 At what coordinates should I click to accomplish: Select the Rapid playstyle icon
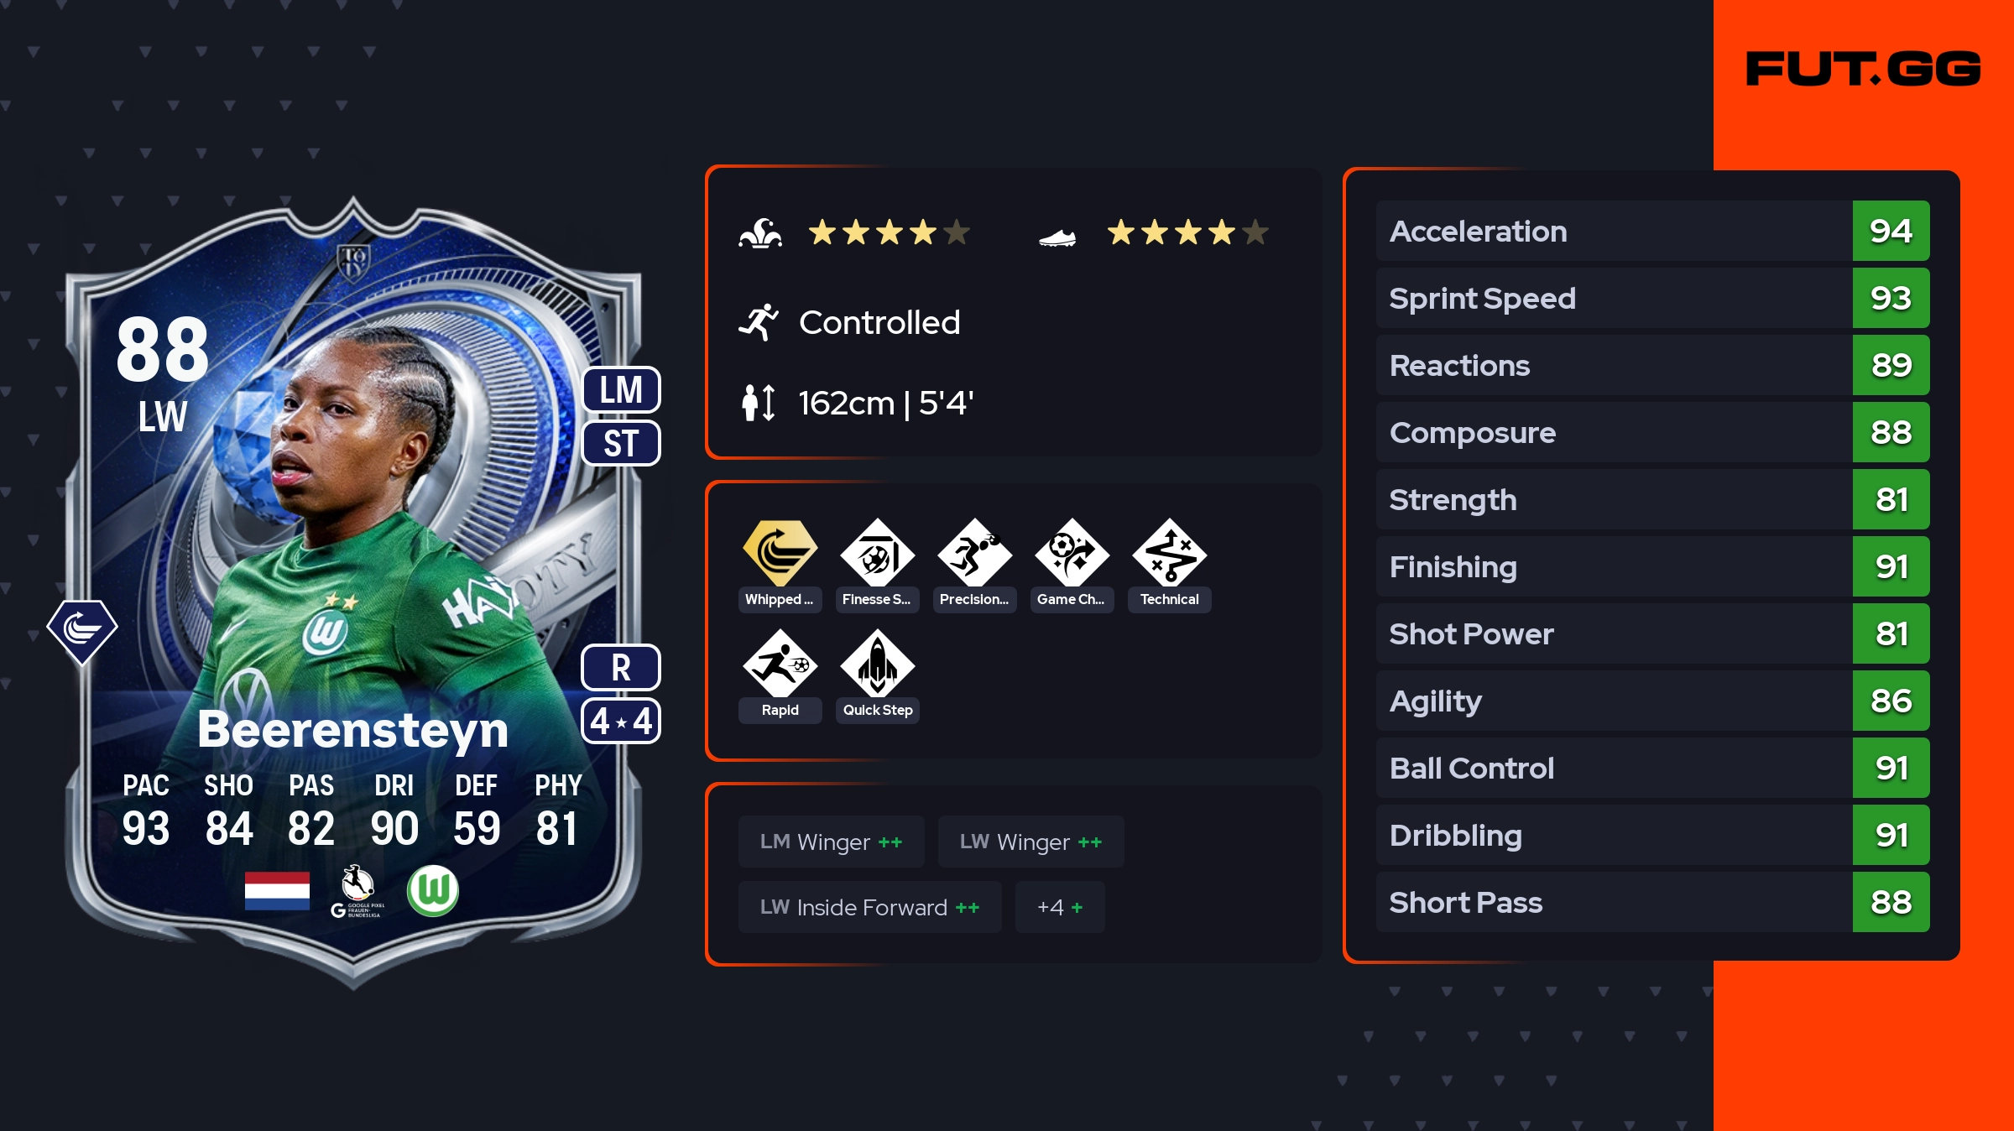click(x=780, y=664)
